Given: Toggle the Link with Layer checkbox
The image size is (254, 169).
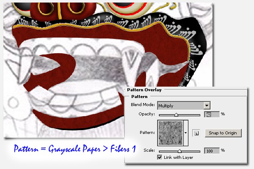Looking at the screenshot, I should pos(160,157).
